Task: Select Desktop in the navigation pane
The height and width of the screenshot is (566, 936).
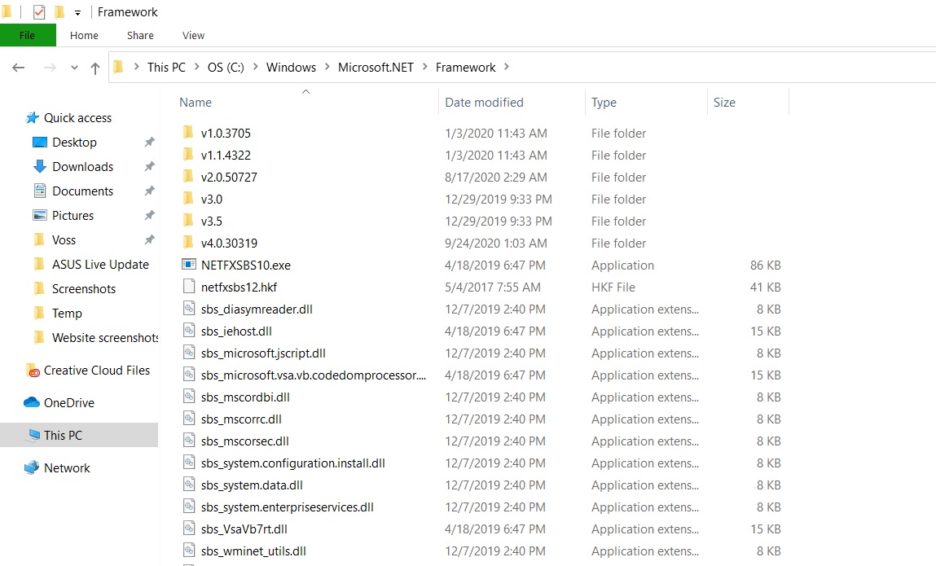Action: pos(75,143)
